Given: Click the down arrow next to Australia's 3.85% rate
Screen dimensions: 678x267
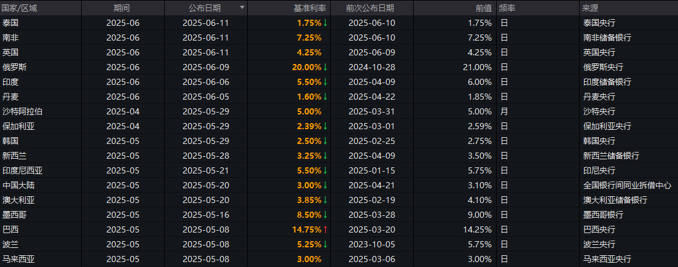Looking at the screenshot, I should pos(325,200).
